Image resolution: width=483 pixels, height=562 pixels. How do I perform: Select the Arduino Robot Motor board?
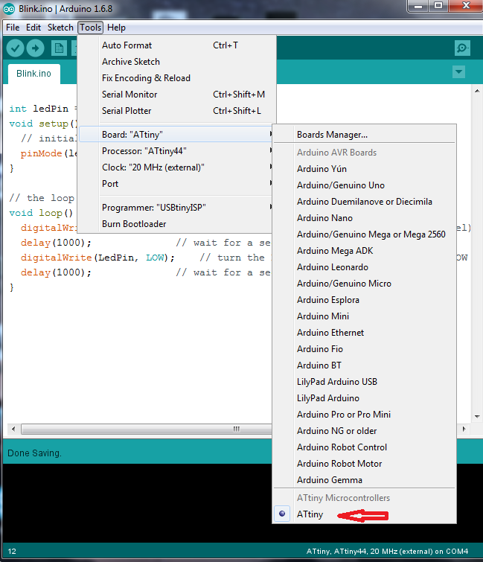point(364,464)
